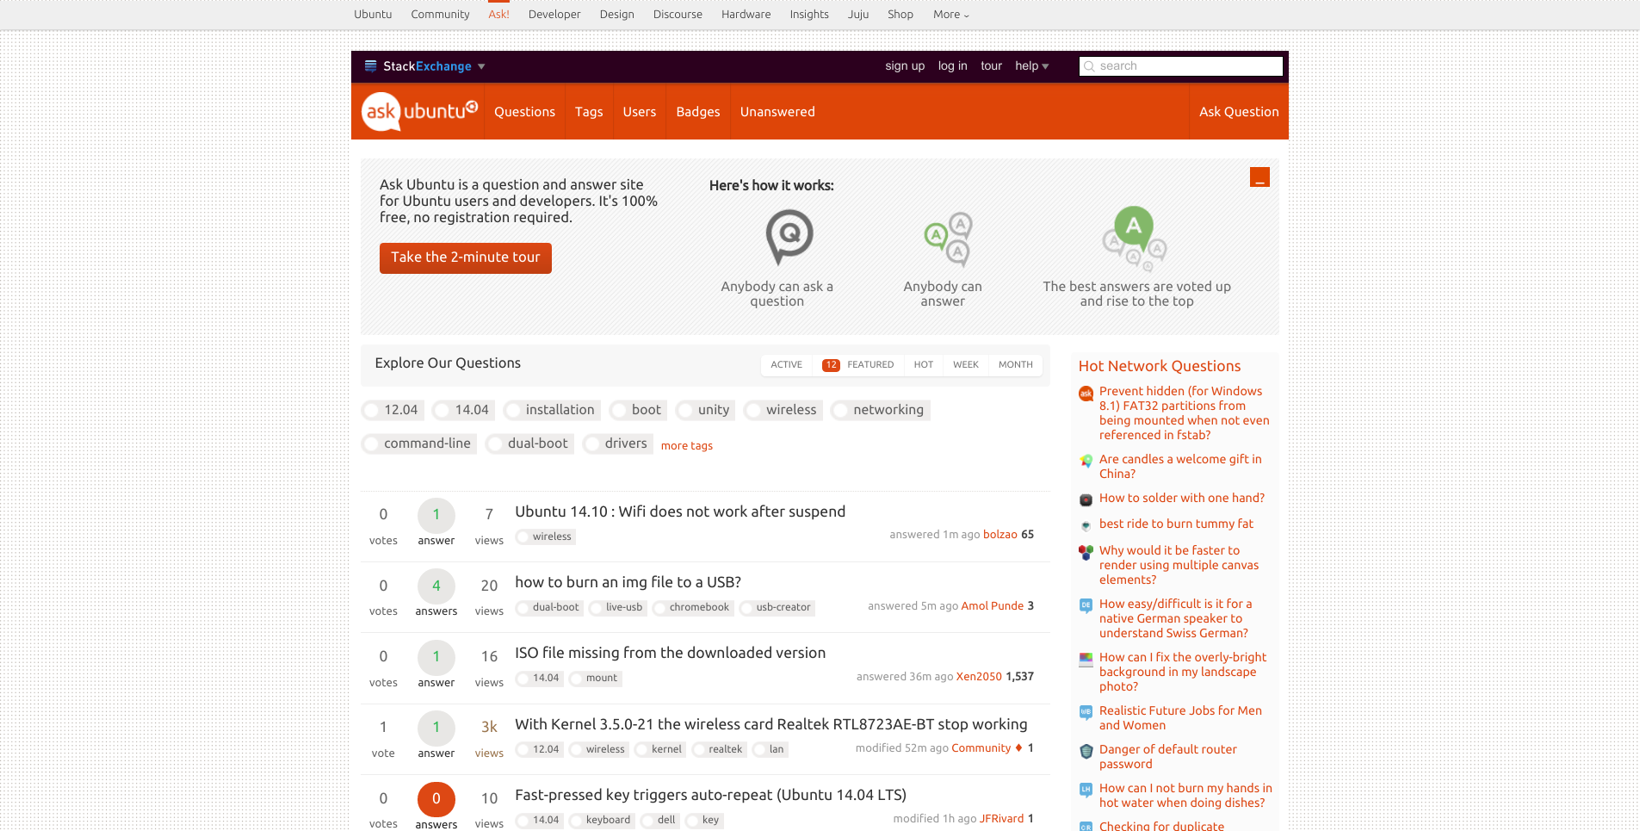Switch to the Active questions tab
The width and height of the screenshot is (1640, 831).
pos(786,365)
